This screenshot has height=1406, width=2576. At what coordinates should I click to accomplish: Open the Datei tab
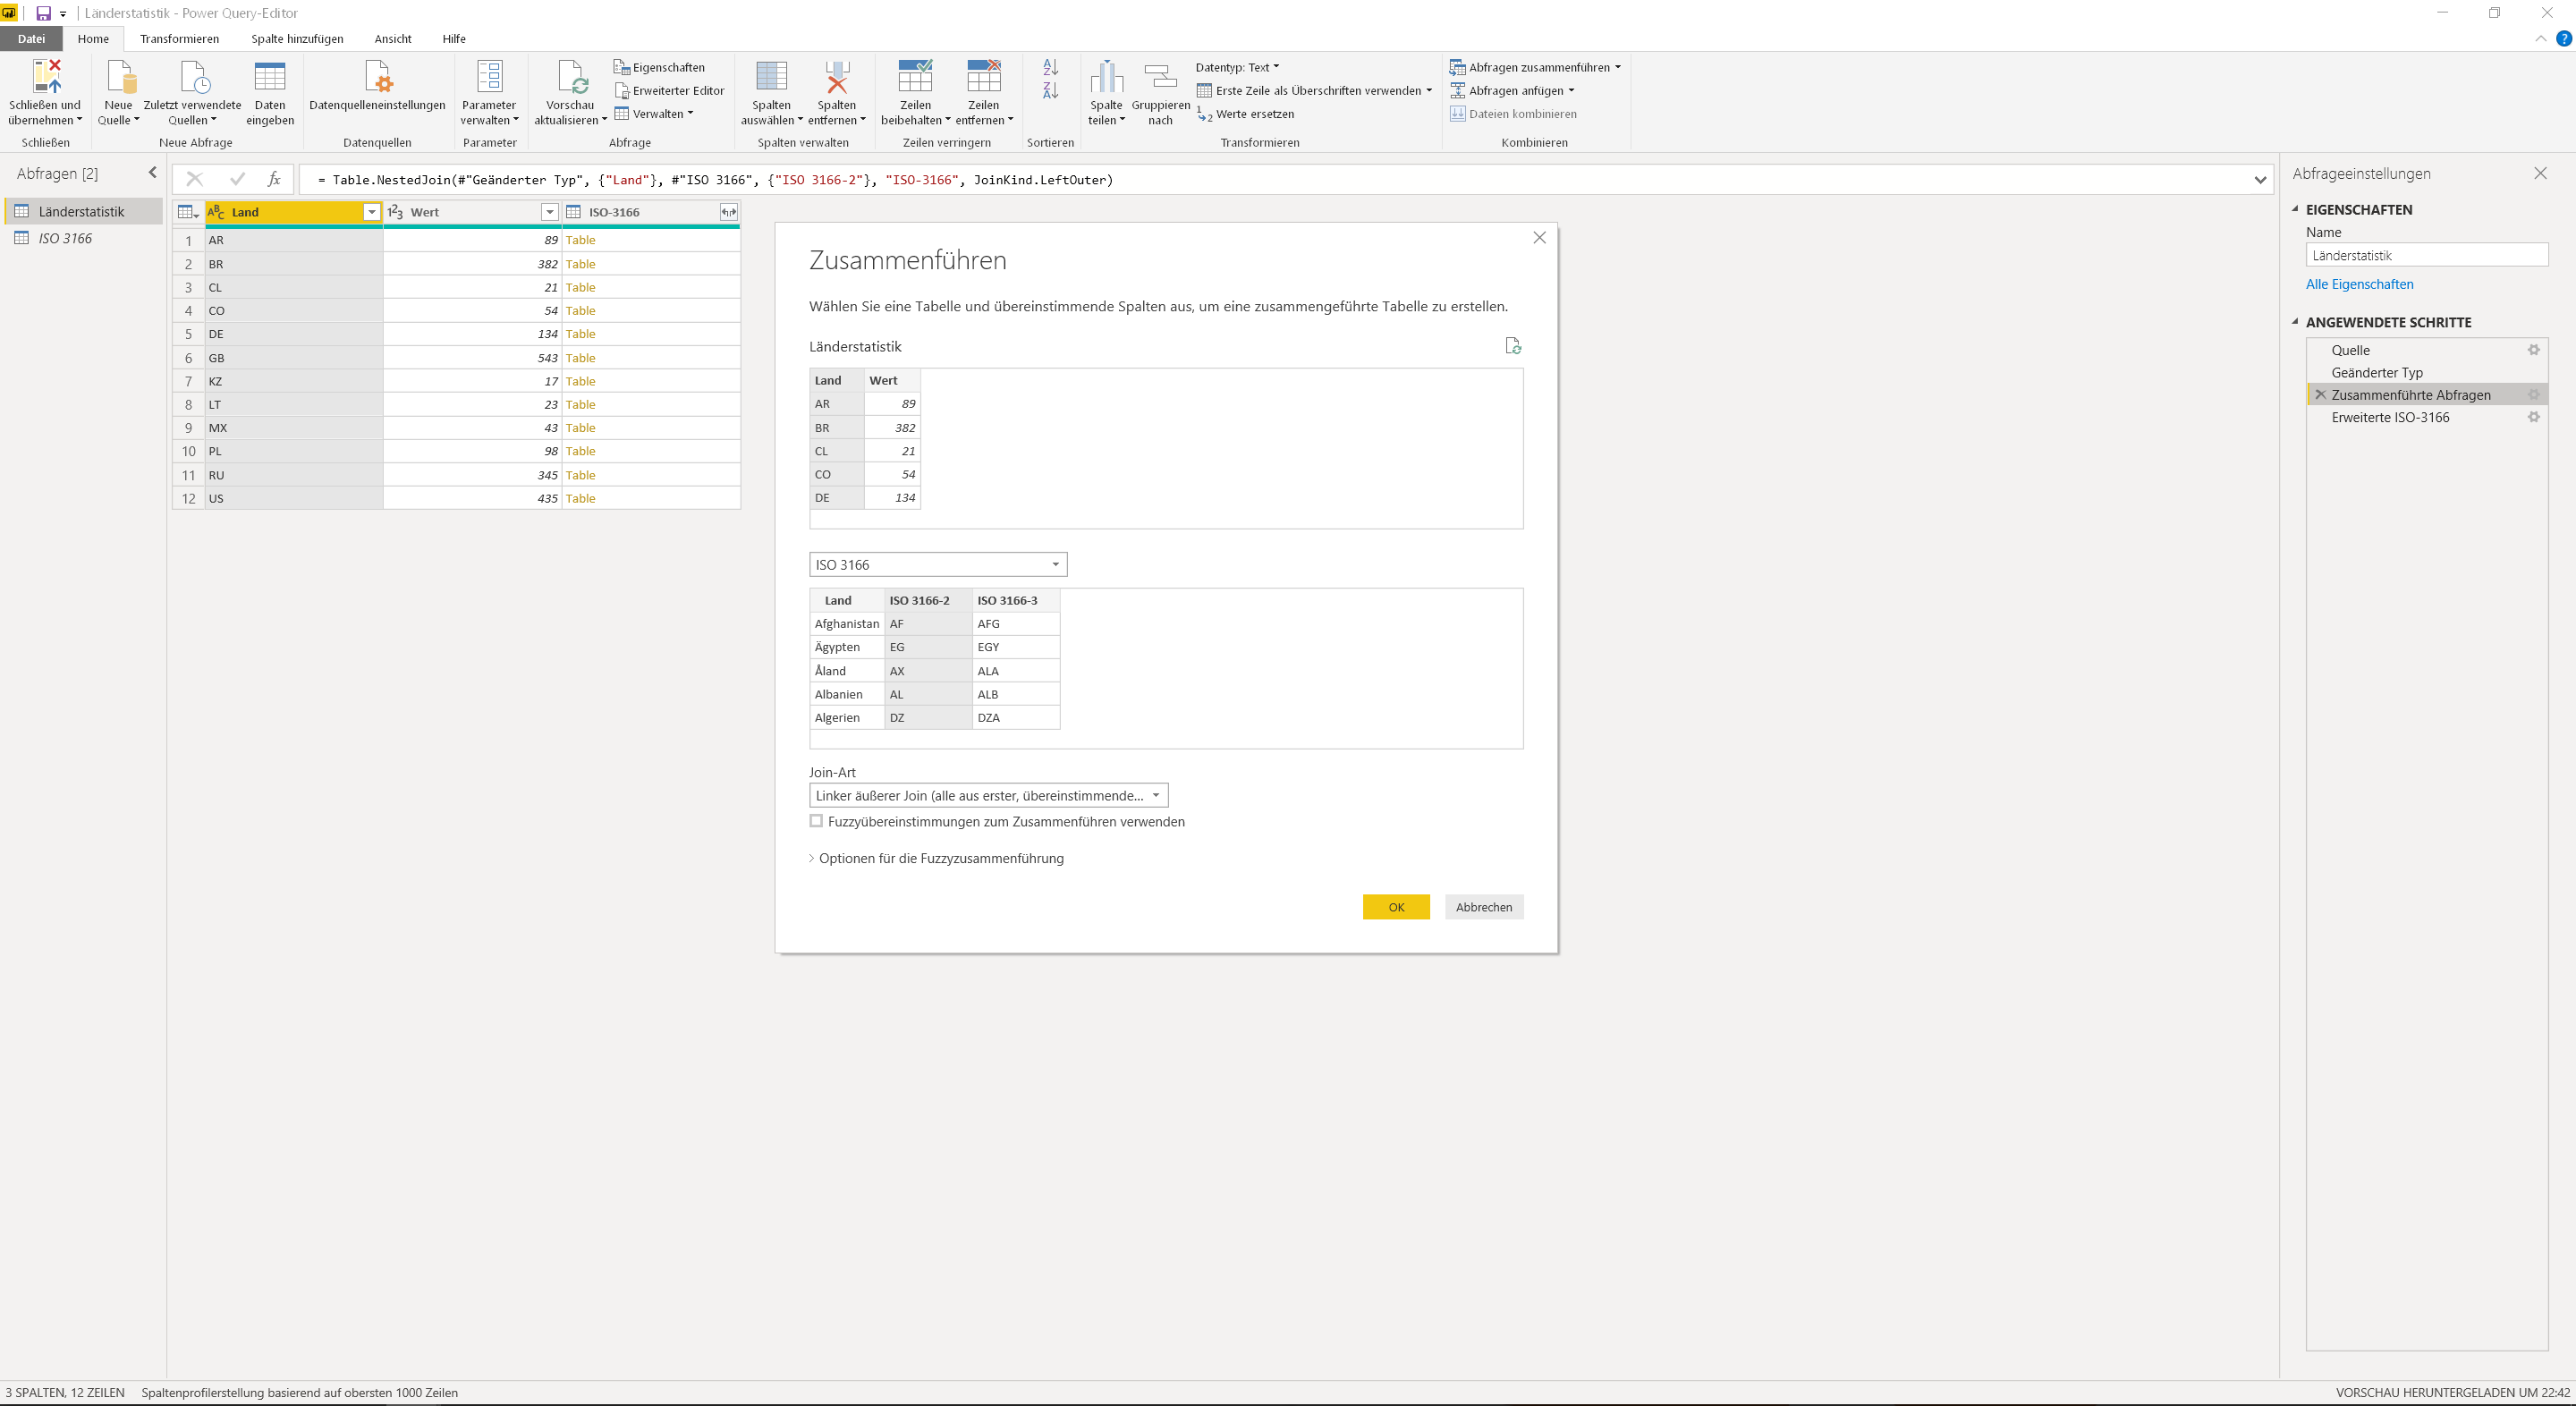tap(31, 38)
